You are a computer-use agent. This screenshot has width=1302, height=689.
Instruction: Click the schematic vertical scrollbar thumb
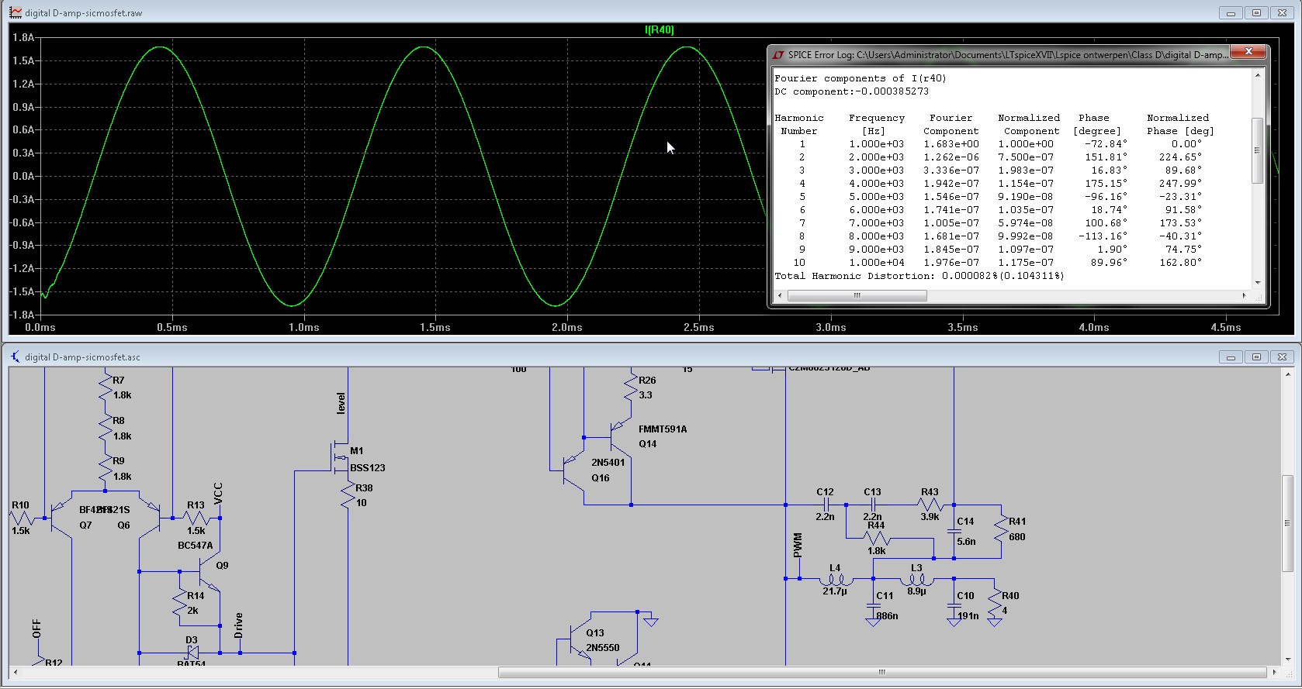(1288, 523)
